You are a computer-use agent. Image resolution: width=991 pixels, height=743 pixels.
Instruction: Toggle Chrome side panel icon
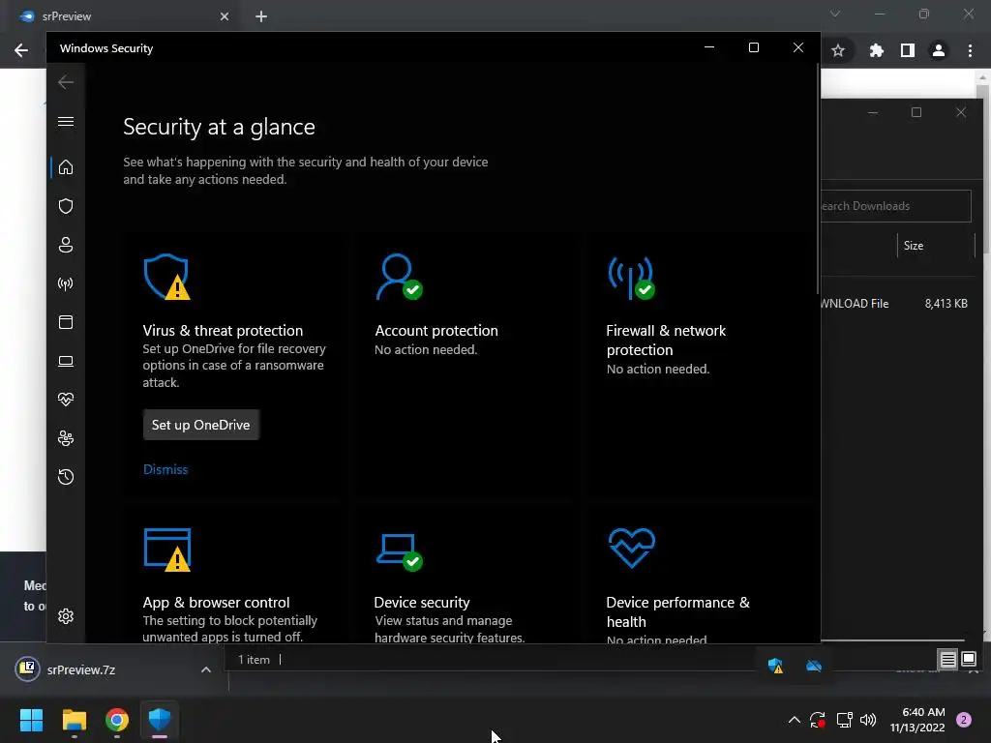click(x=908, y=50)
